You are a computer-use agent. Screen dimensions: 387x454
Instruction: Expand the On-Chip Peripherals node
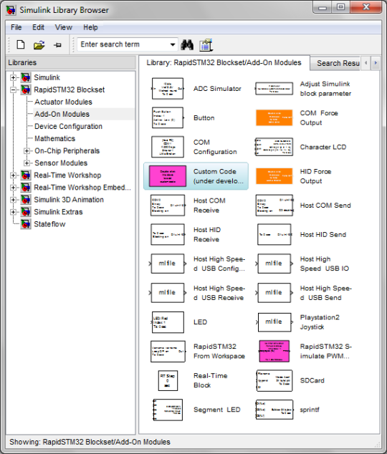coord(27,151)
